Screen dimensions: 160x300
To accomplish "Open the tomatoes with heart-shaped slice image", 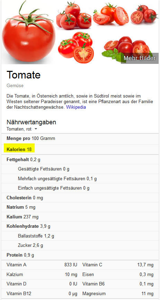I will [75, 48].
